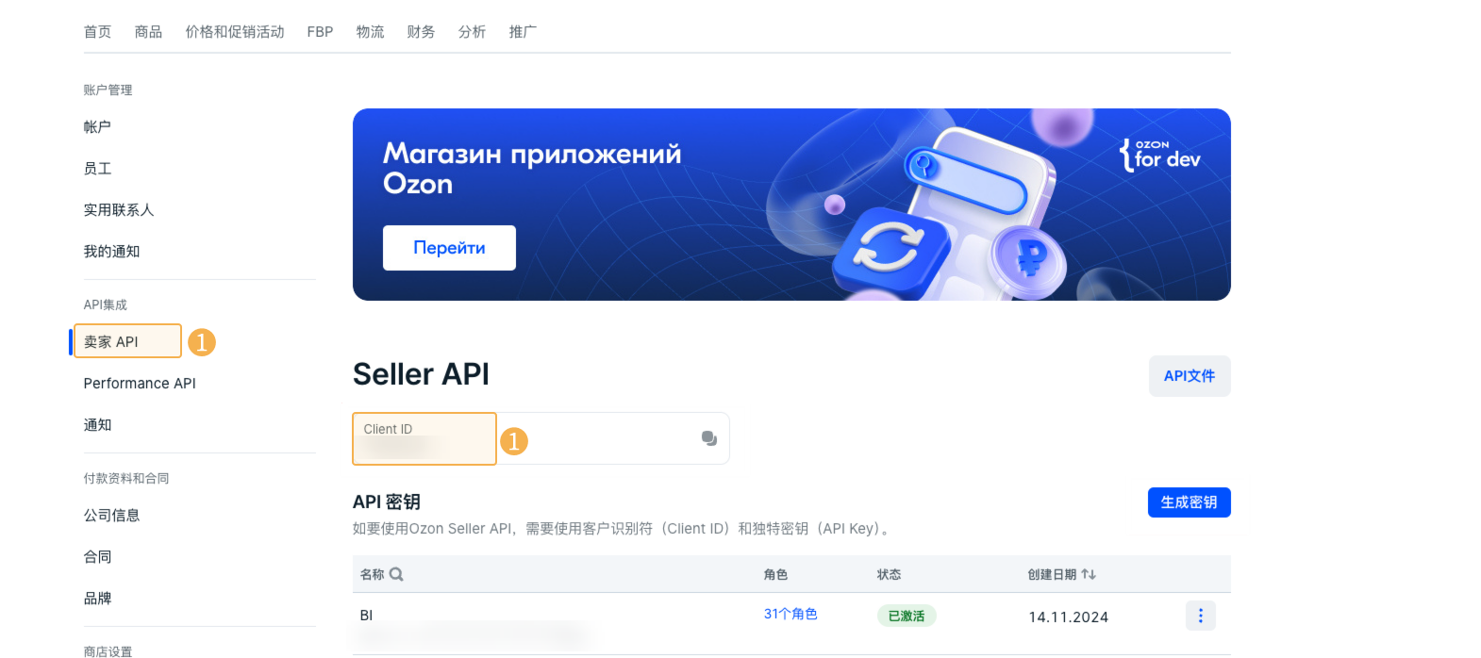The image size is (1481, 658).
Task: Click Seller API heading
Action: pos(421,374)
